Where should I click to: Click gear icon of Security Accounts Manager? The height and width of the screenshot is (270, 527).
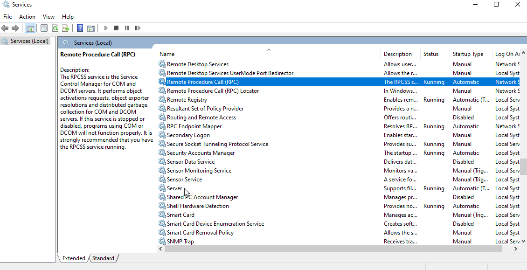click(162, 152)
